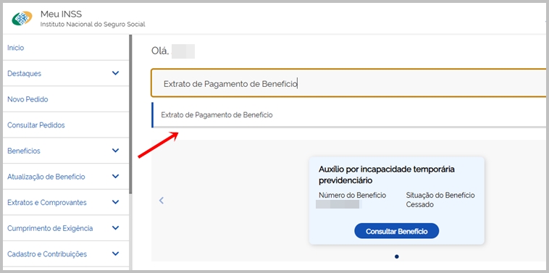Expand the Cadastro e Contribuições chevron

coord(115,253)
